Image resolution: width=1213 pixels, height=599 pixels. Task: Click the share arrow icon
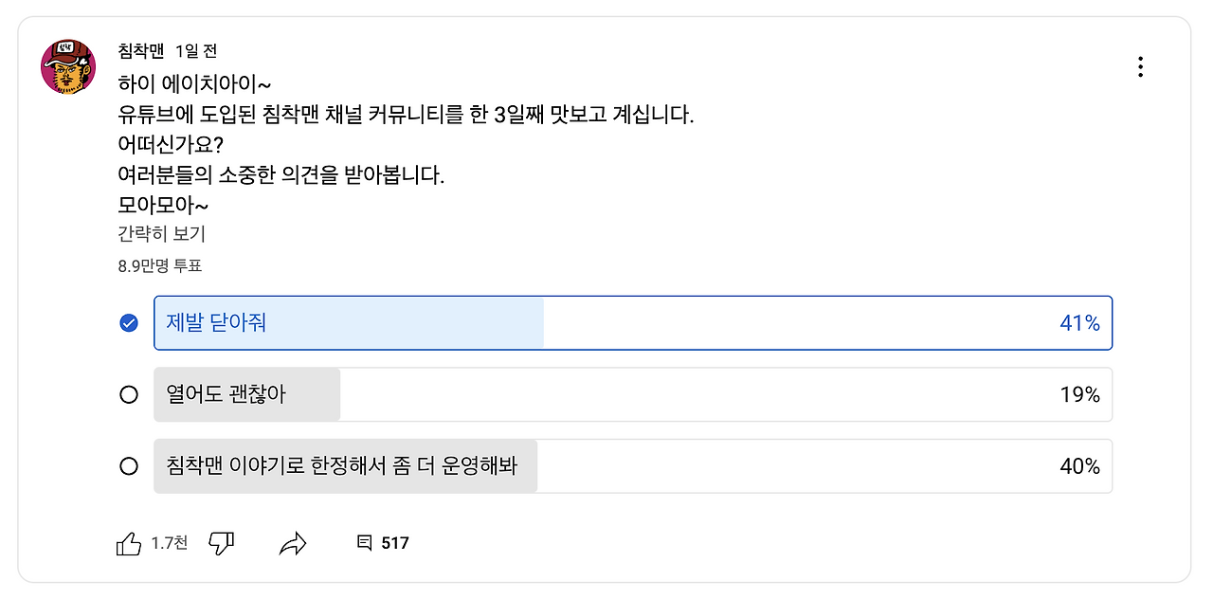pyautogui.click(x=293, y=543)
